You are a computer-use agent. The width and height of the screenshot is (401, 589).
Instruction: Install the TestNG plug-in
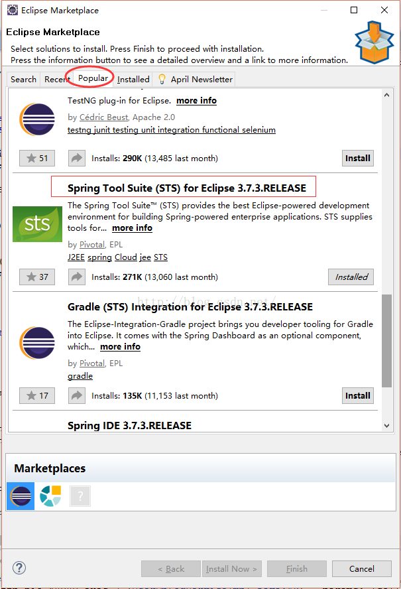(357, 158)
